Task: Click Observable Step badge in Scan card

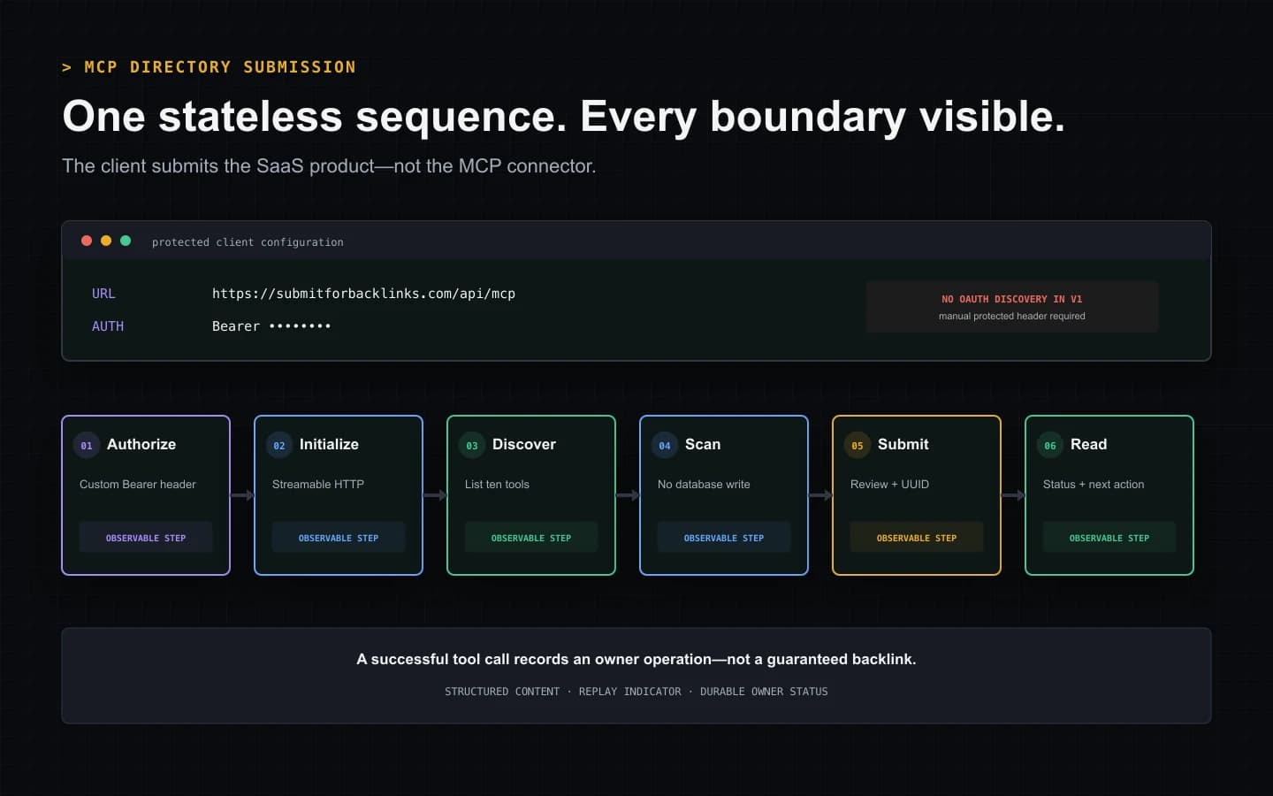Action: tap(724, 538)
